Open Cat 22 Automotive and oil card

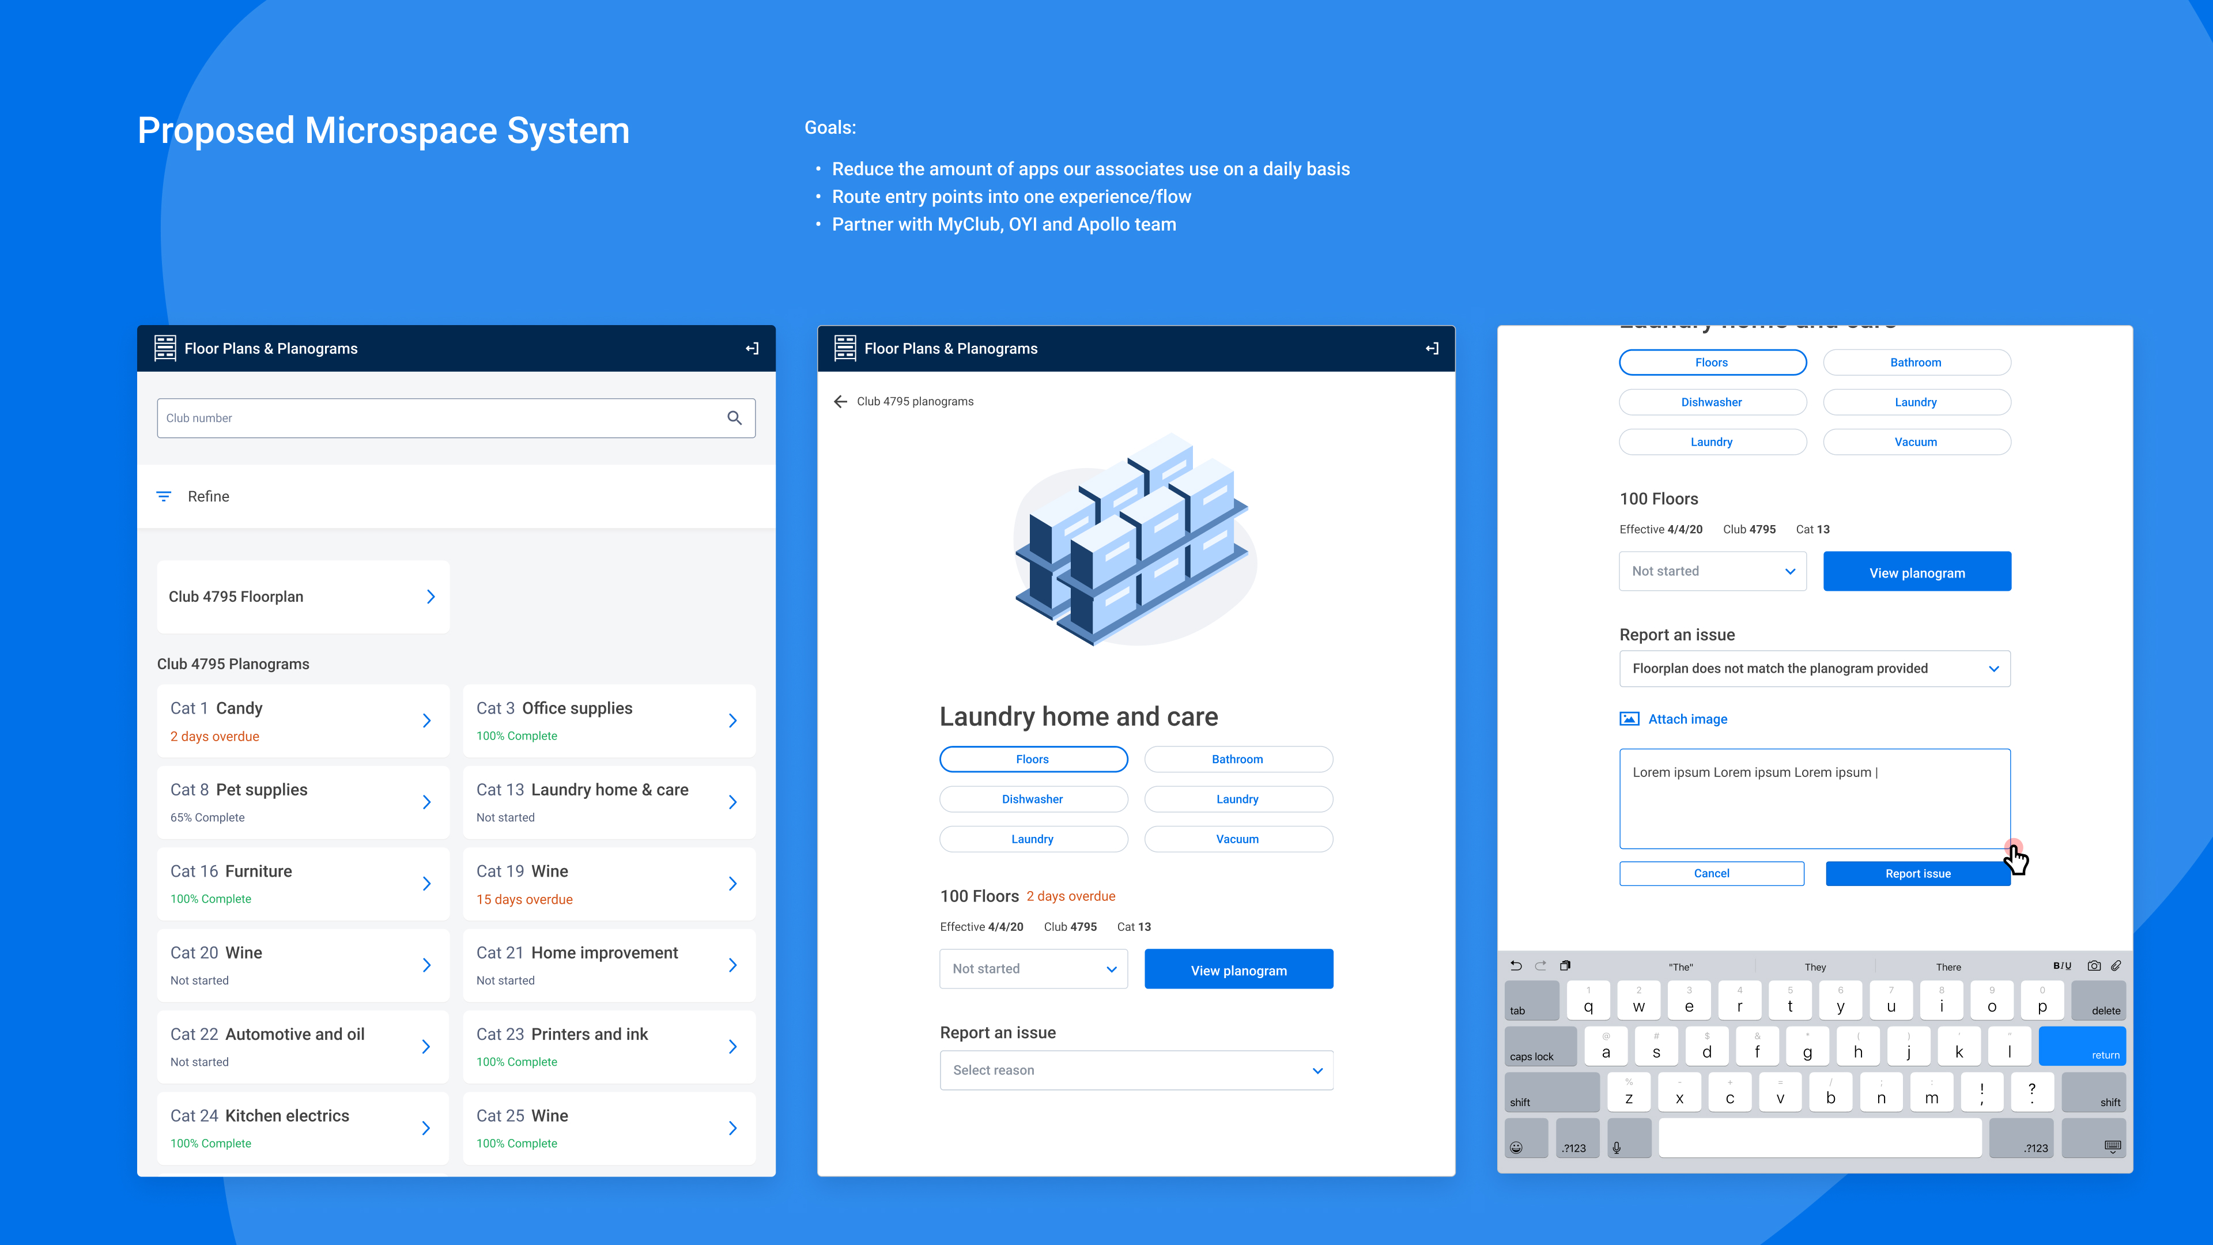click(303, 1047)
